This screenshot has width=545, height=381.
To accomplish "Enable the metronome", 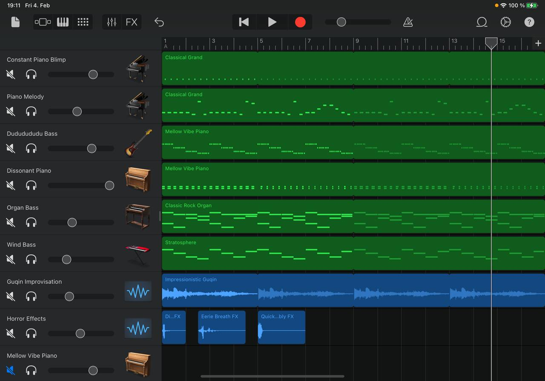I will click(x=408, y=22).
